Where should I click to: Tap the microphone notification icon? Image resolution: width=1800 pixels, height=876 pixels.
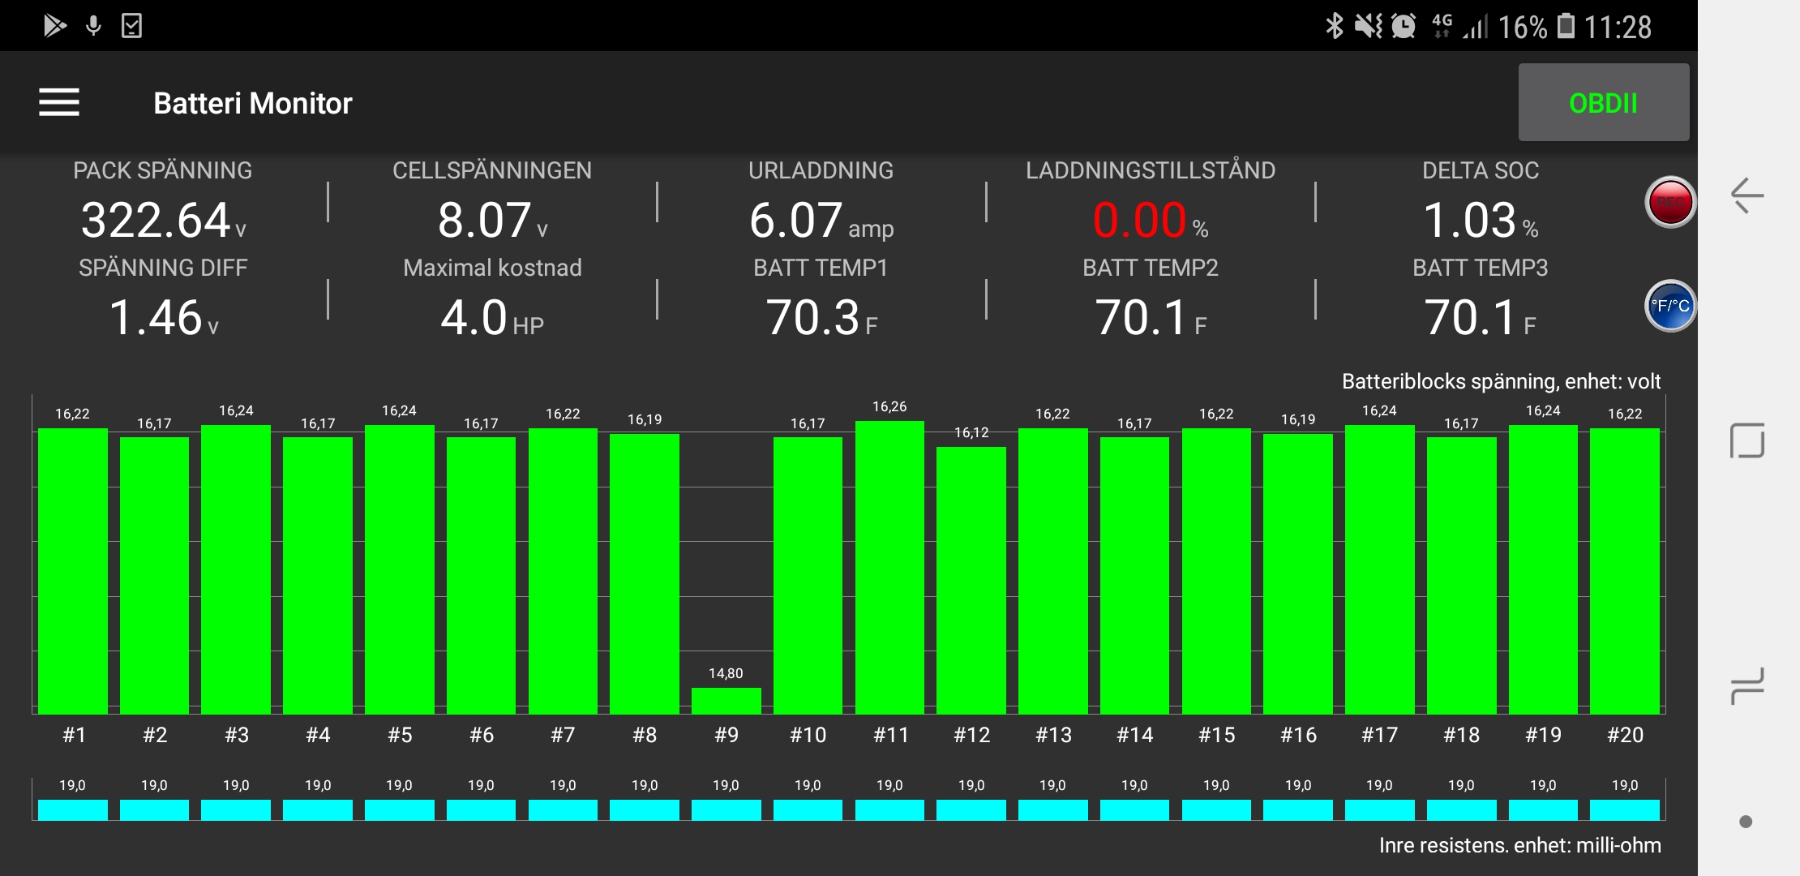(x=94, y=26)
